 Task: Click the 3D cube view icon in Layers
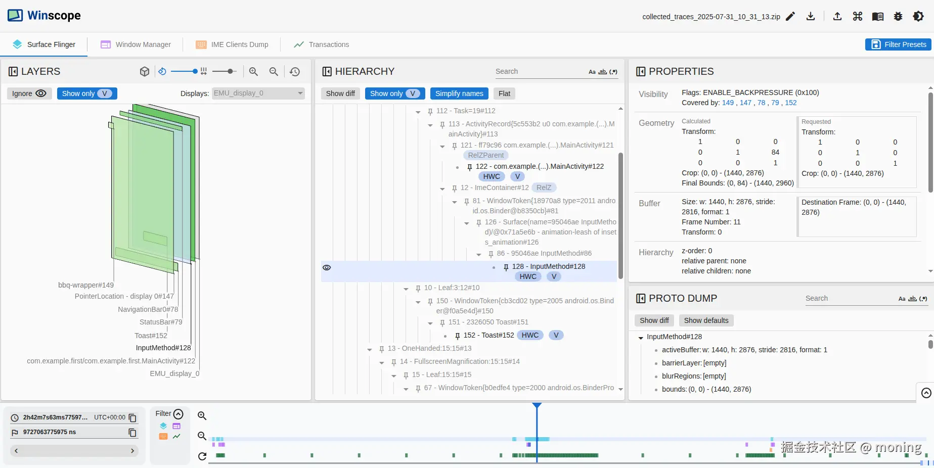tap(145, 72)
